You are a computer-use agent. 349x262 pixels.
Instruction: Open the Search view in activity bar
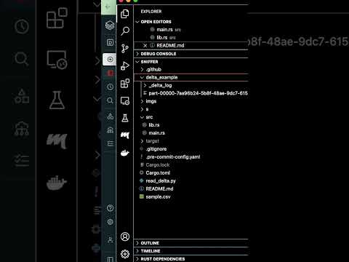point(125,31)
